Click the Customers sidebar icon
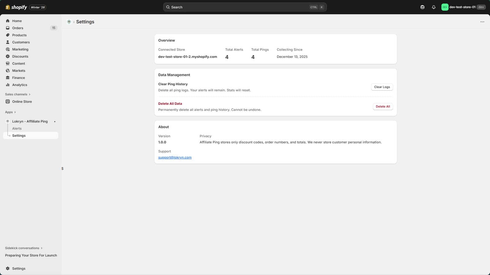This screenshot has height=275, width=490. point(7,42)
